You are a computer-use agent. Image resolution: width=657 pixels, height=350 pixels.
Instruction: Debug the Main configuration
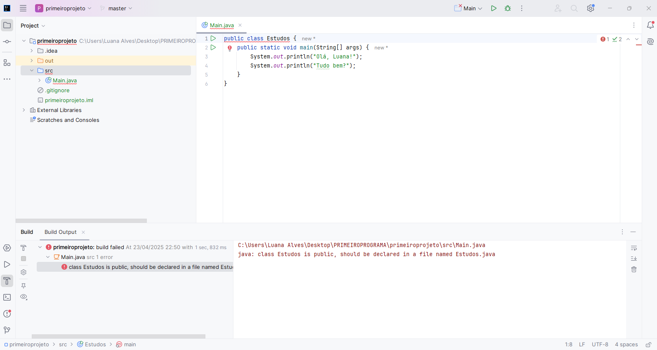[x=508, y=8]
